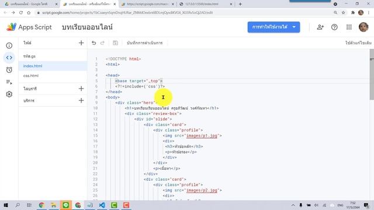374x210 pixels.
Task: Open a new browser tab
Action: [240, 4]
